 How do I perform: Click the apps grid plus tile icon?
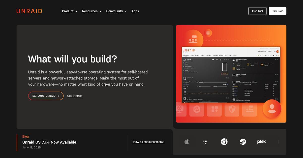[215, 109]
